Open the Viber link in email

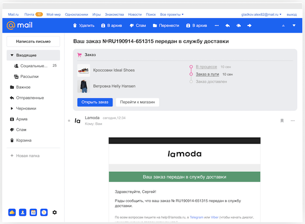point(215,217)
